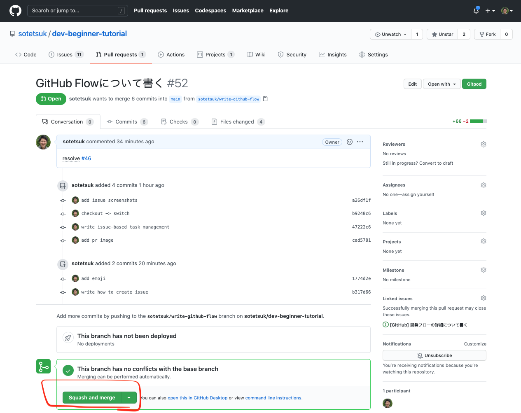Open commit a26df1f
Screen dimensions: 521x413
[x=361, y=201]
